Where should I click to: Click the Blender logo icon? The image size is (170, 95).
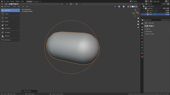click(x=2, y=1)
